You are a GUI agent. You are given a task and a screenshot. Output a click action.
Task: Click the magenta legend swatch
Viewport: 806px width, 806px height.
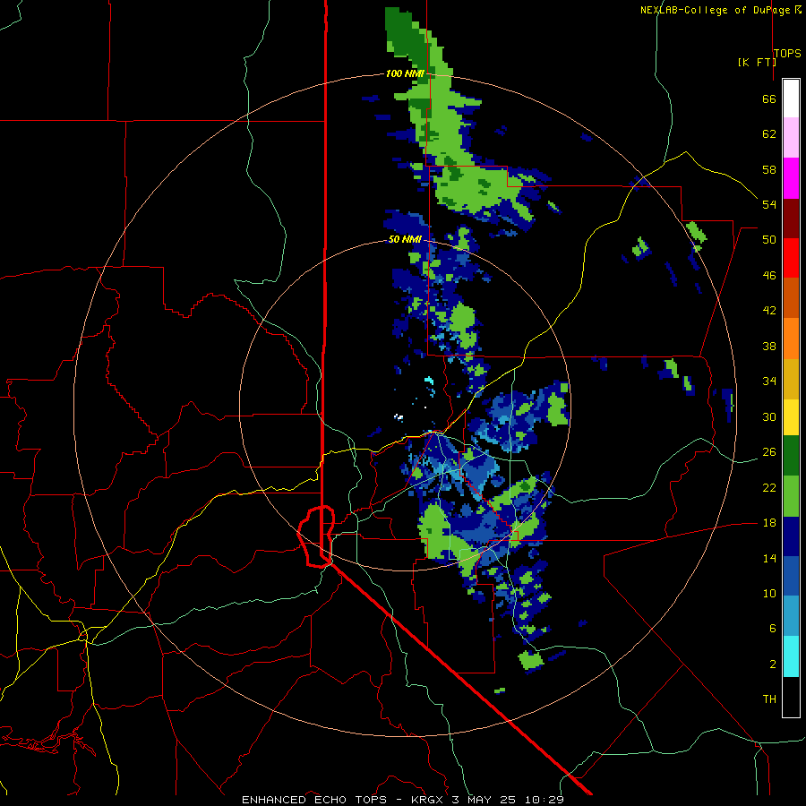click(791, 178)
